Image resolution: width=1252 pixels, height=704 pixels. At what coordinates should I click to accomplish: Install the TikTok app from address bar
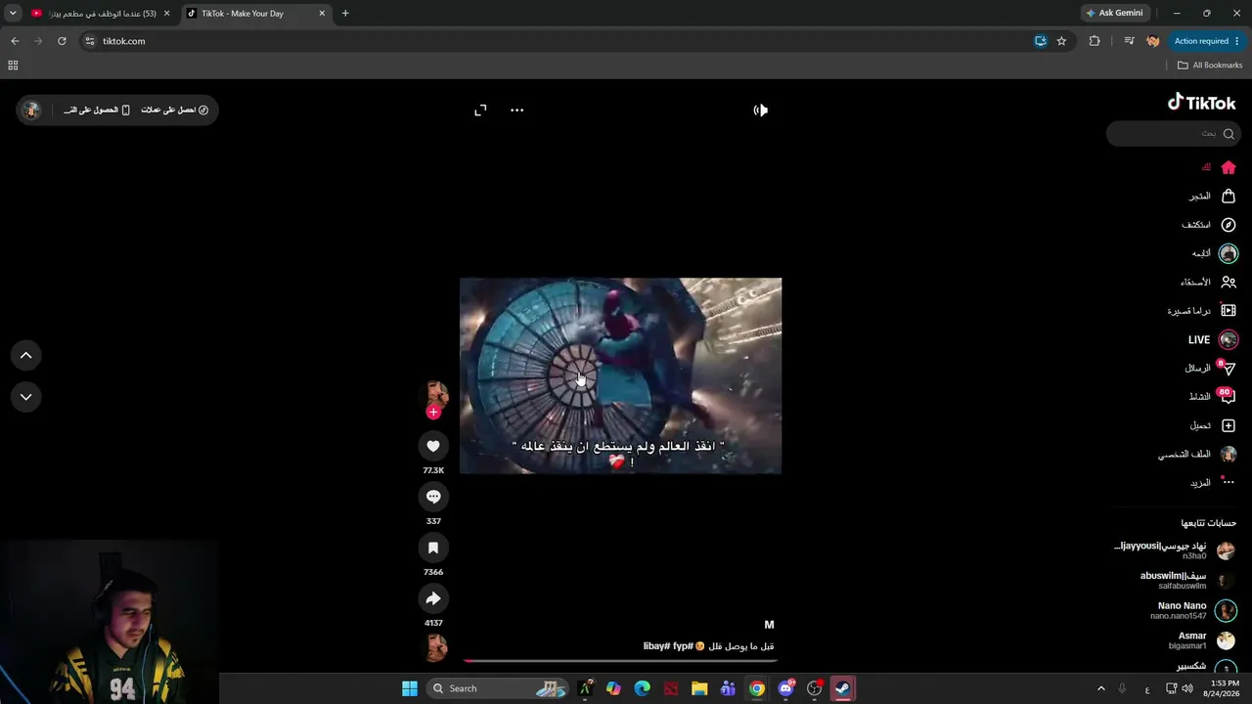[x=1041, y=41]
